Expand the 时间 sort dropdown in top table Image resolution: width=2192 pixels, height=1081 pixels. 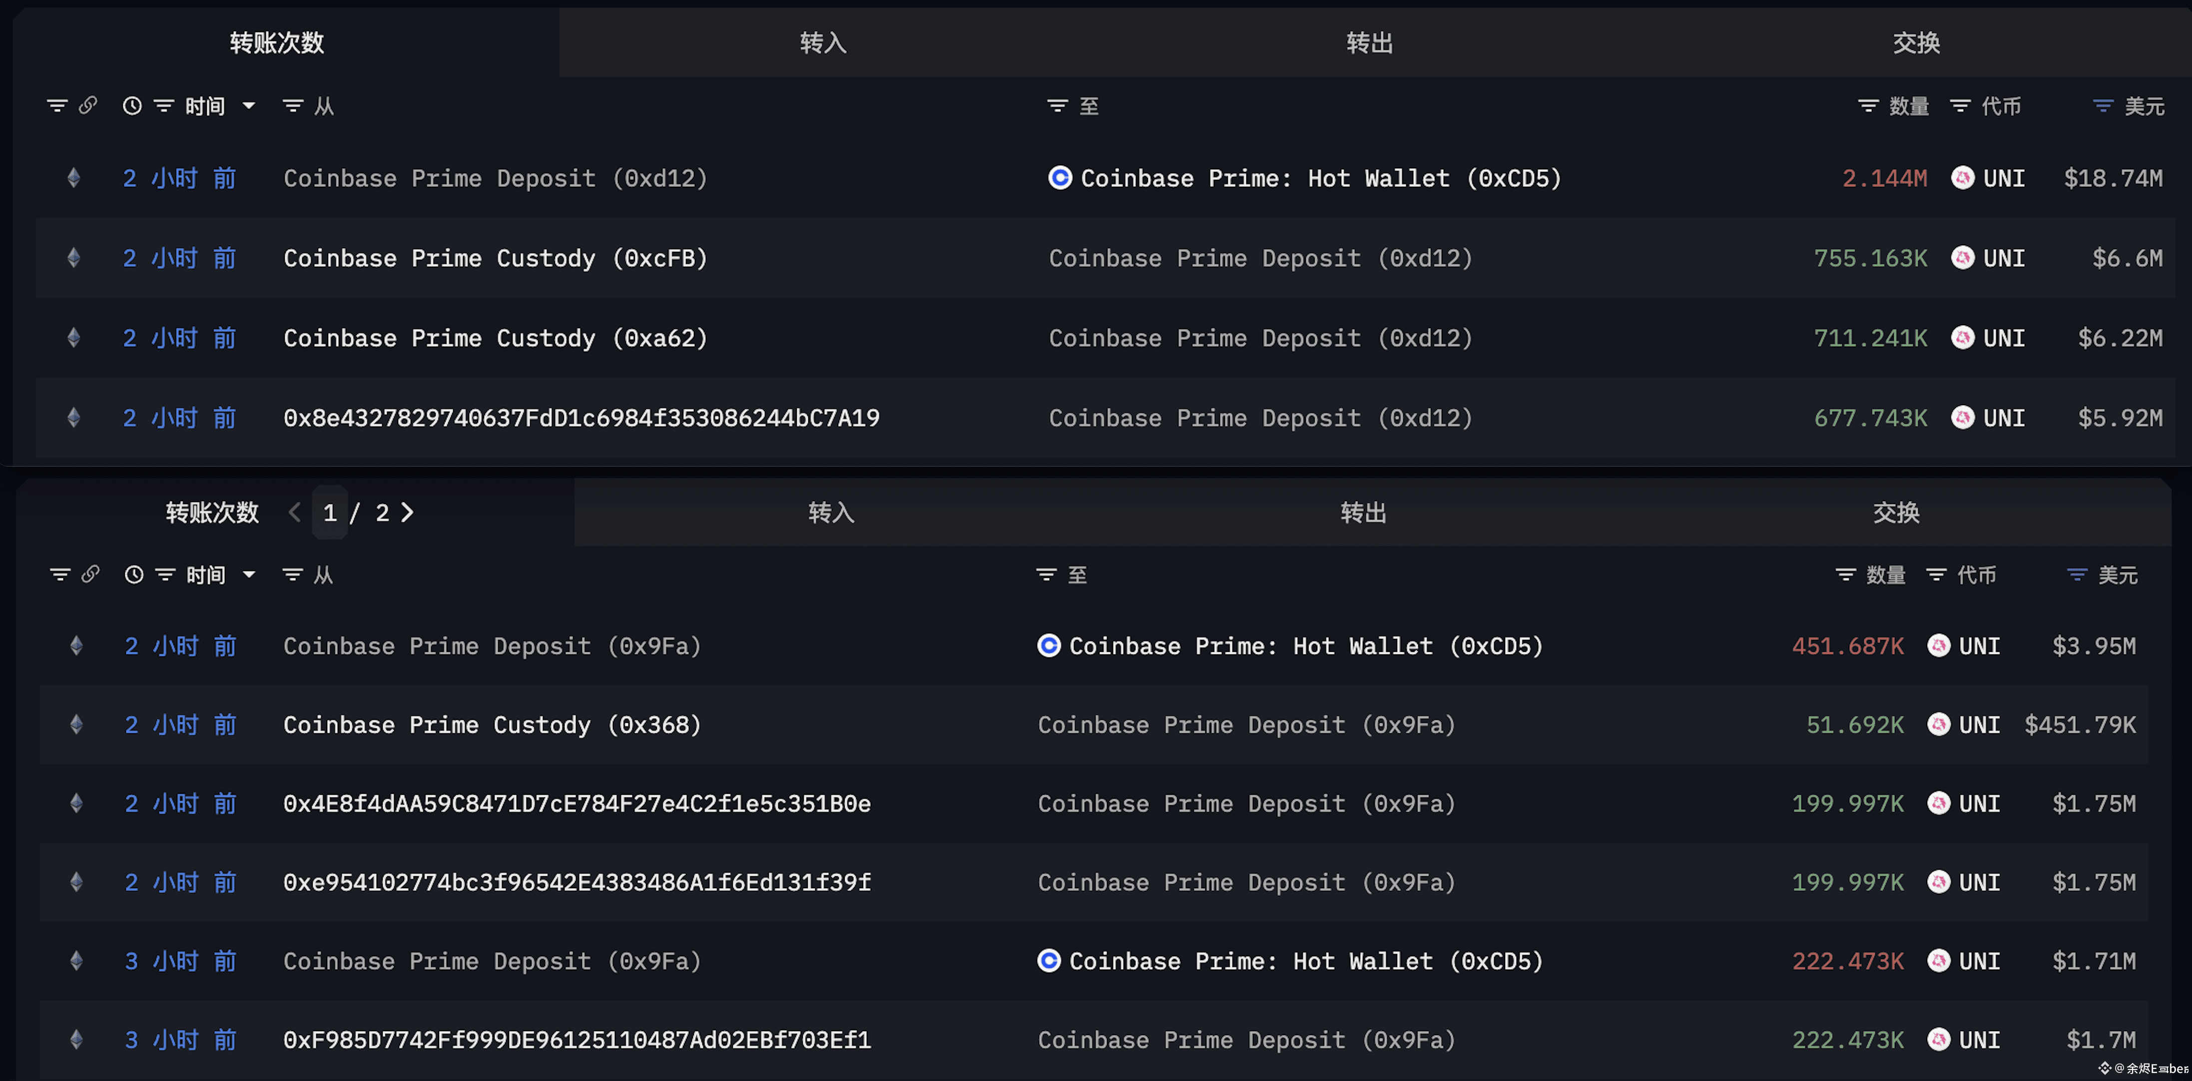[248, 105]
